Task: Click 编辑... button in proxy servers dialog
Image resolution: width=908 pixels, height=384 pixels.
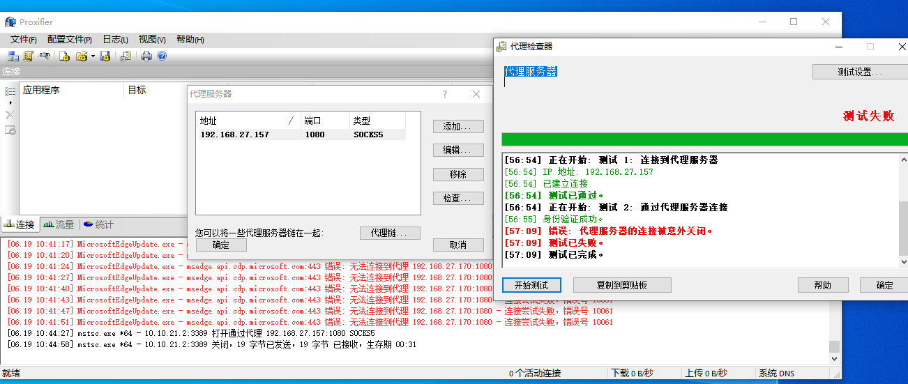Action: [458, 150]
